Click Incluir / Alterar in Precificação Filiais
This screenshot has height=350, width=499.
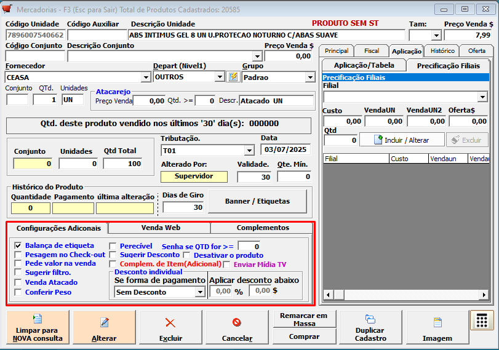(x=402, y=140)
